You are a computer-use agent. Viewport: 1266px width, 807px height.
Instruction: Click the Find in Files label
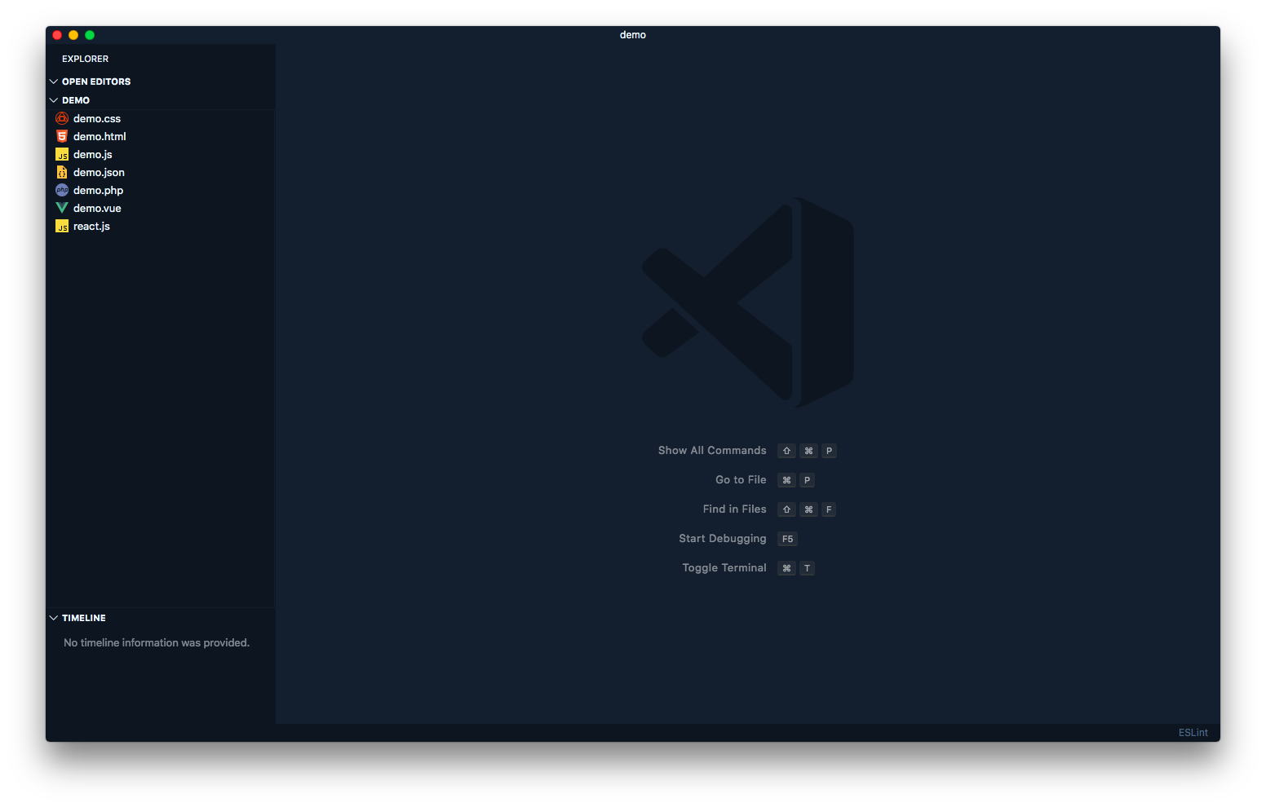734,509
